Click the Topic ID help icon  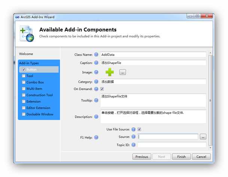pos(133,145)
